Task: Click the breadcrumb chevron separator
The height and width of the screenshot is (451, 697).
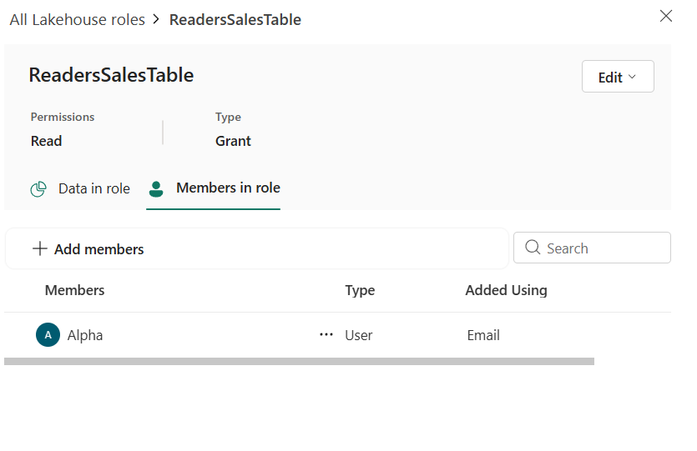Action: click(x=156, y=19)
